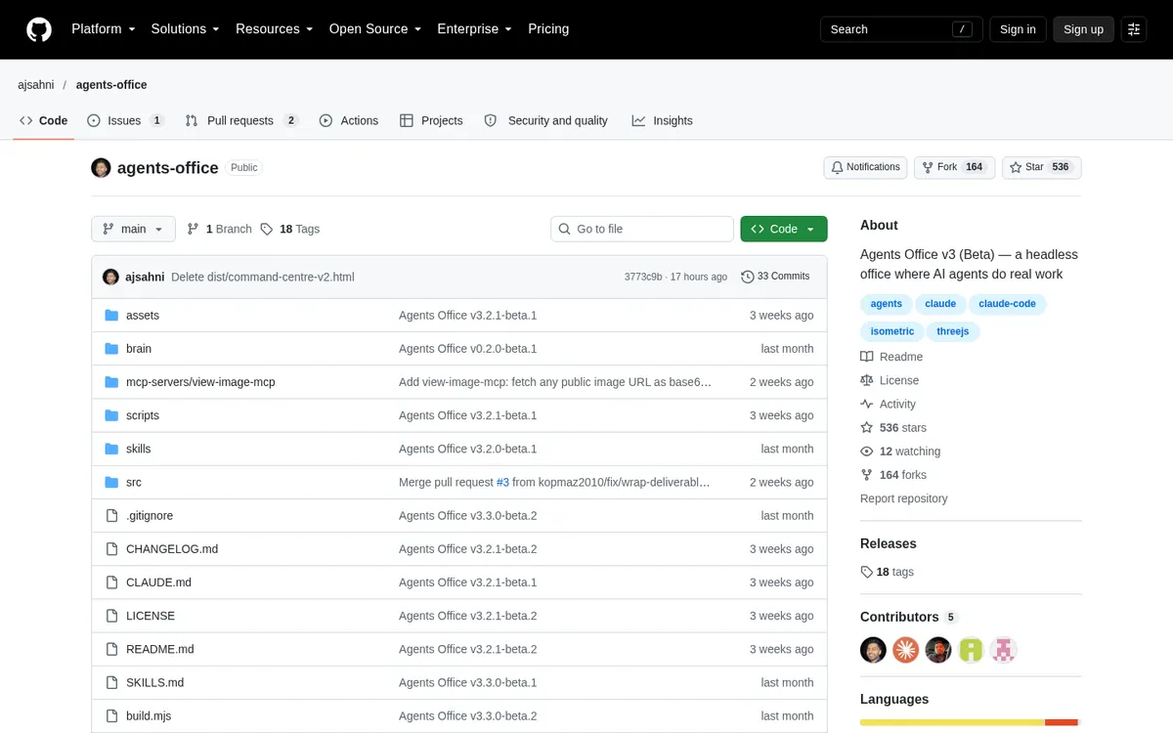
Task: Click the Sign in button
Action: click(x=1018, y=29)
